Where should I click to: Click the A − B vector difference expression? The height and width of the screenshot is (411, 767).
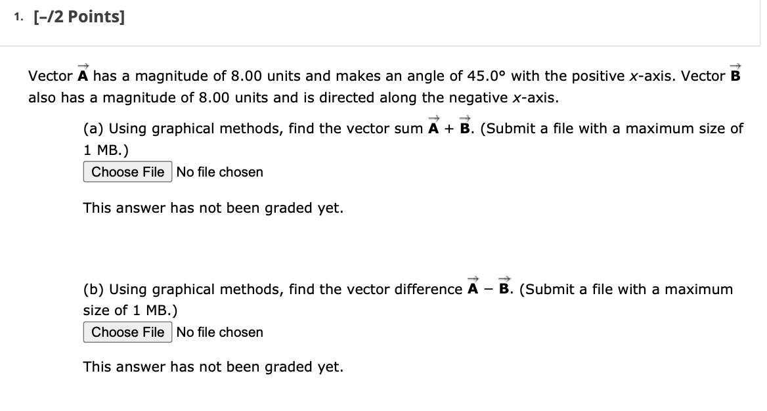click(490, 289)
